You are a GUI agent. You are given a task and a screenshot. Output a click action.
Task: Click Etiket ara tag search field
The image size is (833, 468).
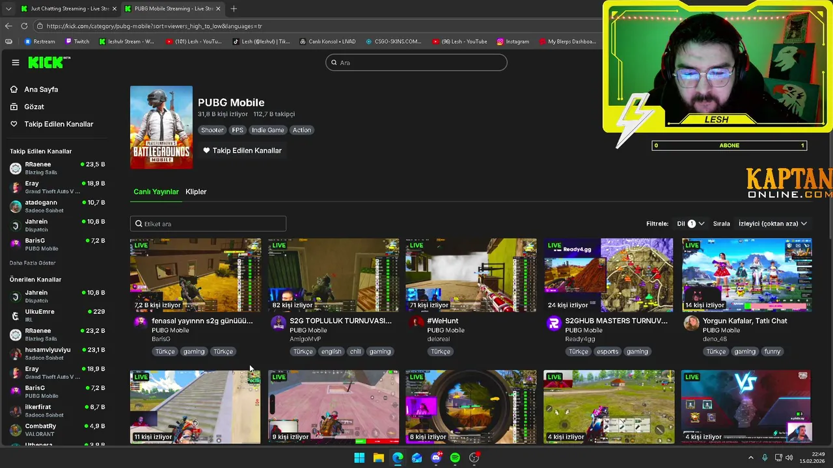point(208,224)
